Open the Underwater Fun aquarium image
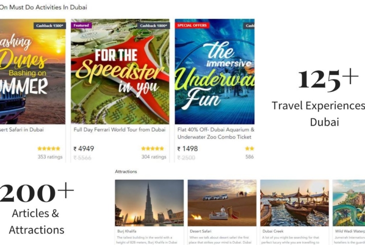Viewport: 365px width, 245px height. (x=215, y=71)
